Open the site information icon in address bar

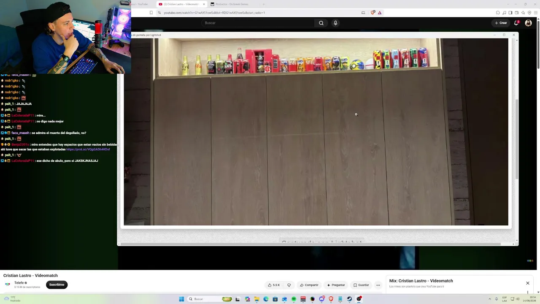159,13
